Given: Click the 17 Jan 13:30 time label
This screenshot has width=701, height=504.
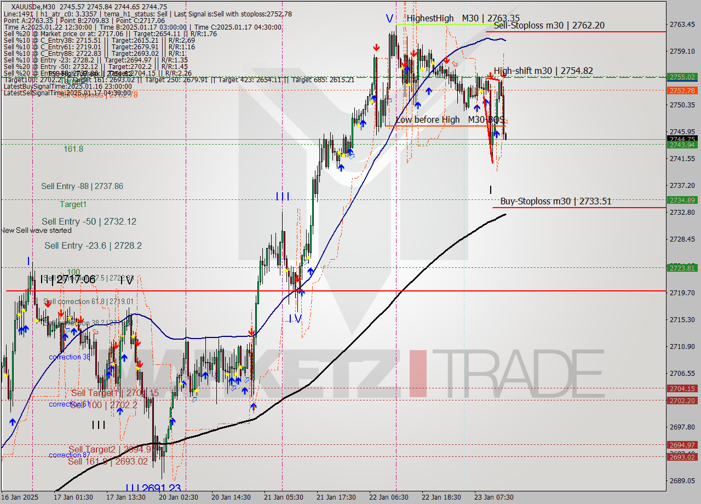Looking at the screenshot, I should [126, 497].
